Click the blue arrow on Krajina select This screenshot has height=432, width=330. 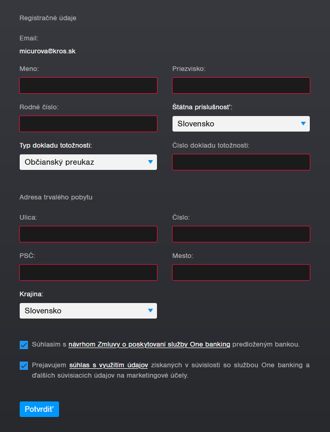pyautogui.click(x=150, y=311)
